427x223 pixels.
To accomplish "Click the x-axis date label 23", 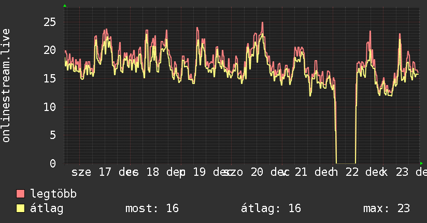I will [x=402, y=172].
